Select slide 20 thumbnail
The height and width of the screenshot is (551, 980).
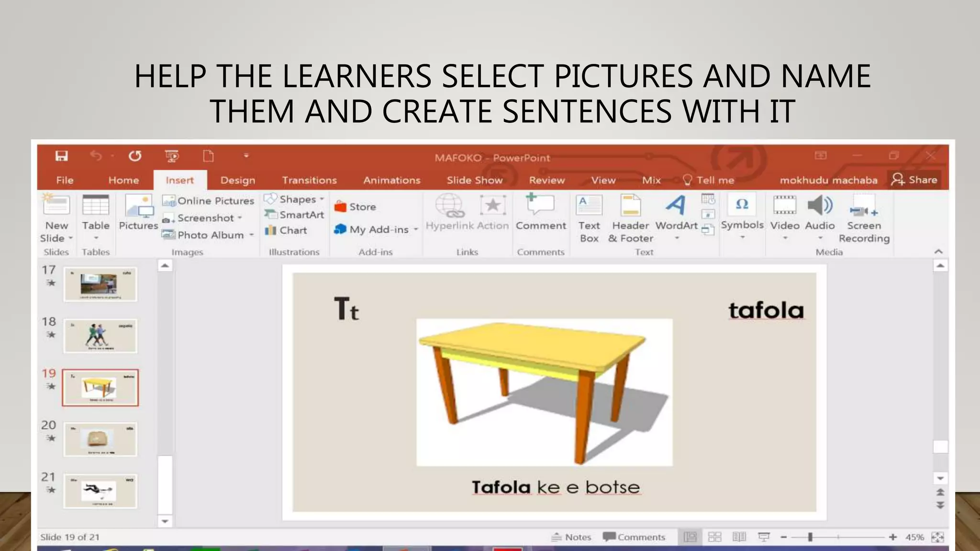(x=100, y=439)
